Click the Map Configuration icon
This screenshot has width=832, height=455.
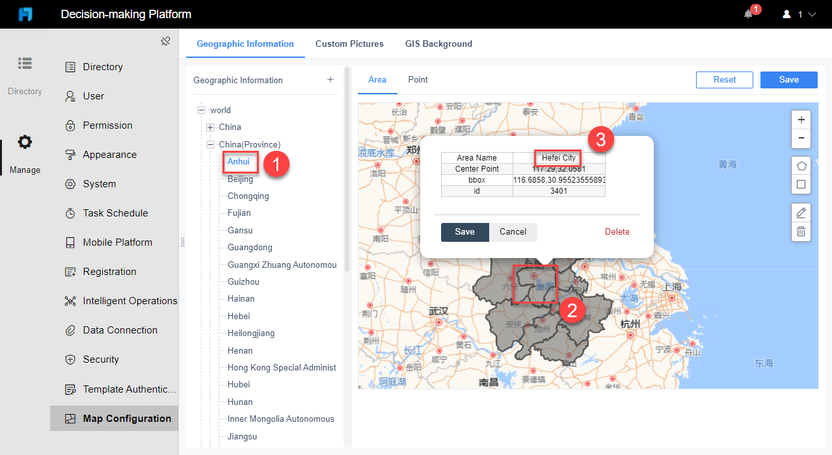click(x=70, y=419)
